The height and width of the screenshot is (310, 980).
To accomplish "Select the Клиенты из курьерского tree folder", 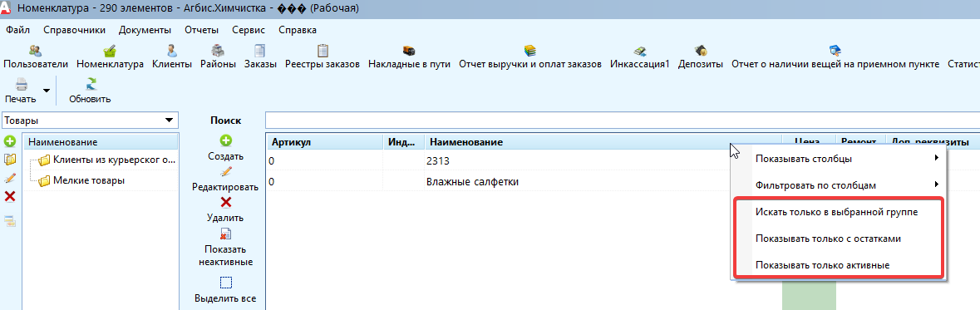I will (107, 160).
